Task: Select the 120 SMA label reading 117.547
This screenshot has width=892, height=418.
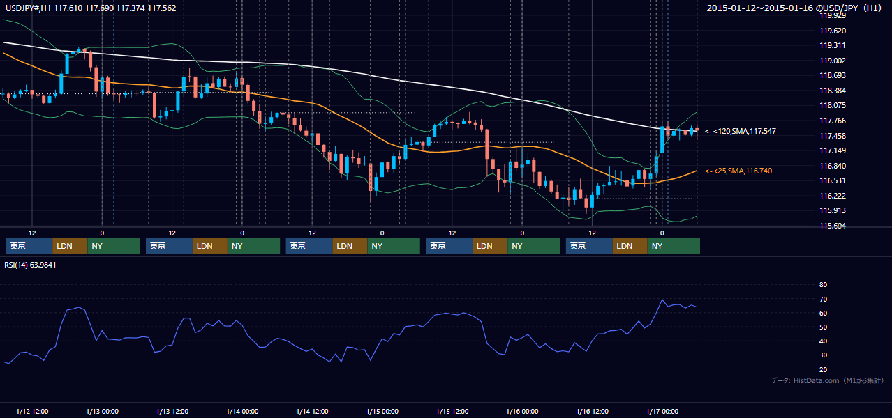Action: (741, 131)
